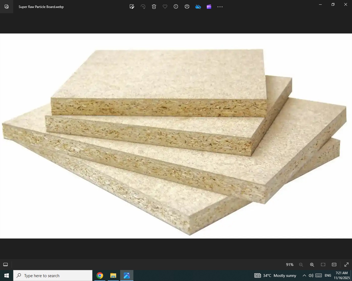Click the Photos app taskbar icon

coord(127,276)
